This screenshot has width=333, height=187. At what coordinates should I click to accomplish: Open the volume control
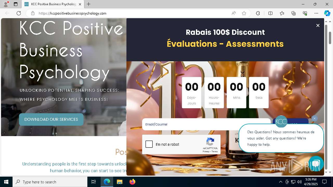[299, 182]
